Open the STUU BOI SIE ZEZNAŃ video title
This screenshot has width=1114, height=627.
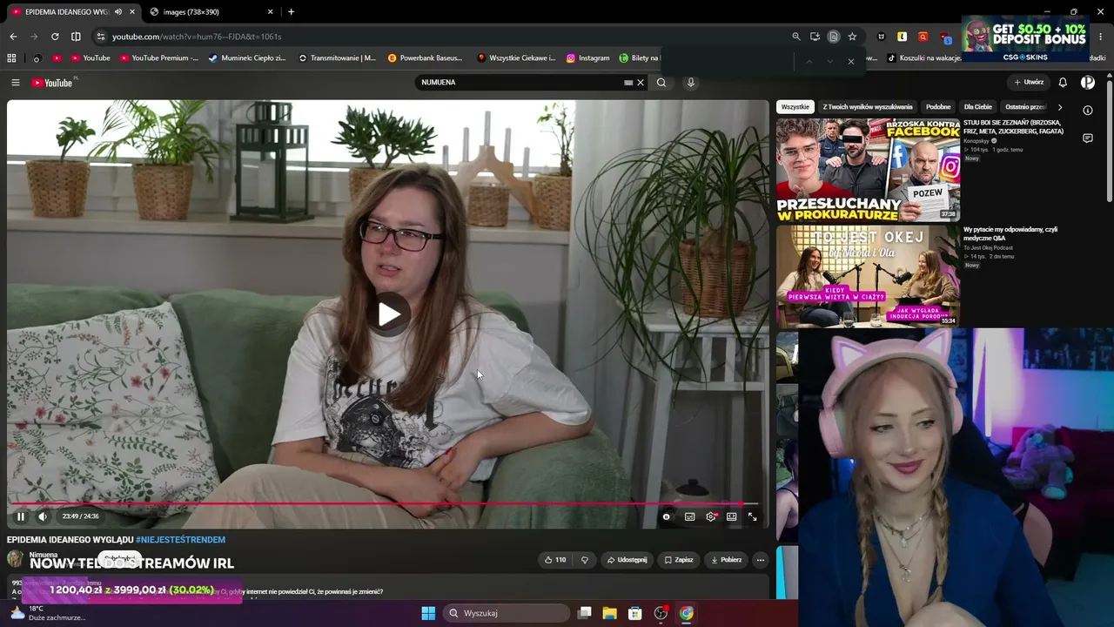(1013, 127)
